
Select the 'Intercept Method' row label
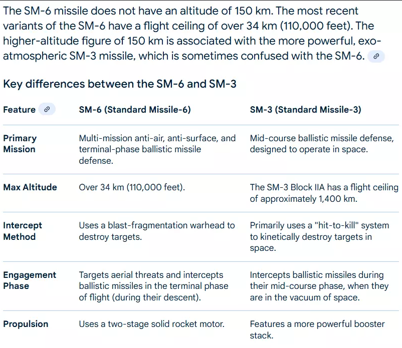pyautogui.click(x=23, y=231)
